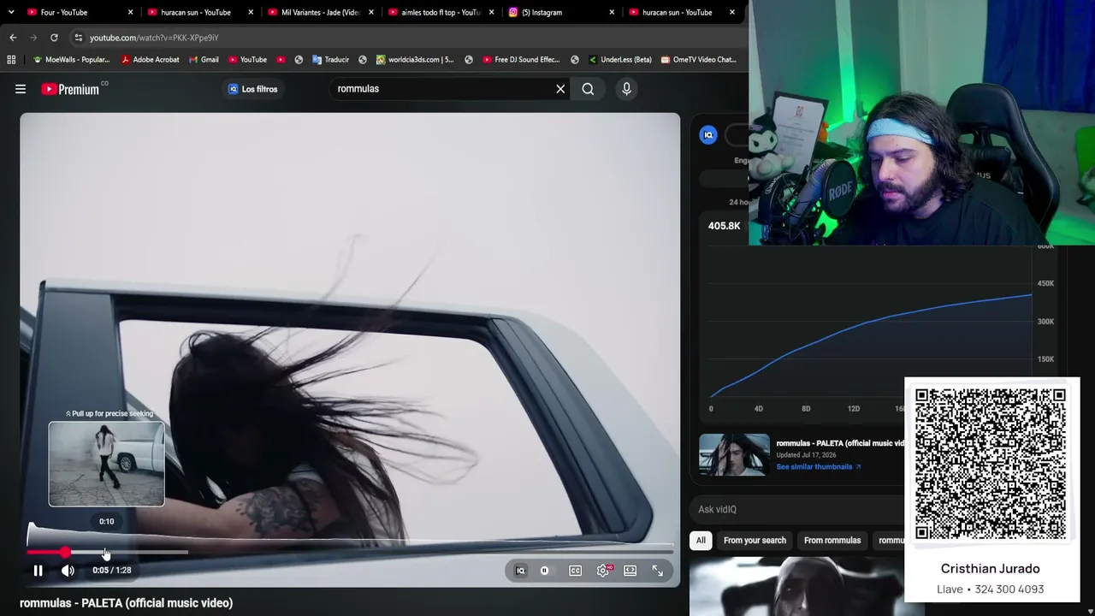Image resolution: width=1095 pixels, height=616 pixels.
Task: Click the 0:05 / 1:28 time display
Action: point(112,571)
